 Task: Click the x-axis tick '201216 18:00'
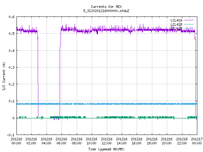click(152, 141)
